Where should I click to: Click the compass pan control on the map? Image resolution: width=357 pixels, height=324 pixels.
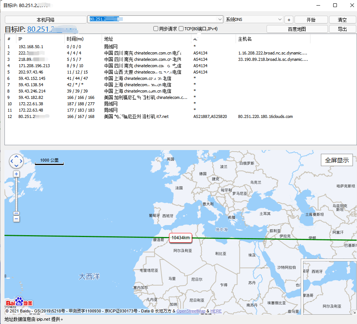pyautogui.click(x=16, y=161)
